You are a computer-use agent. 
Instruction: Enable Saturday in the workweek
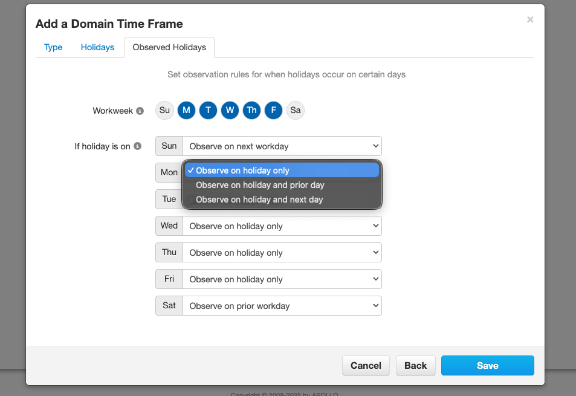click(296, 110)
